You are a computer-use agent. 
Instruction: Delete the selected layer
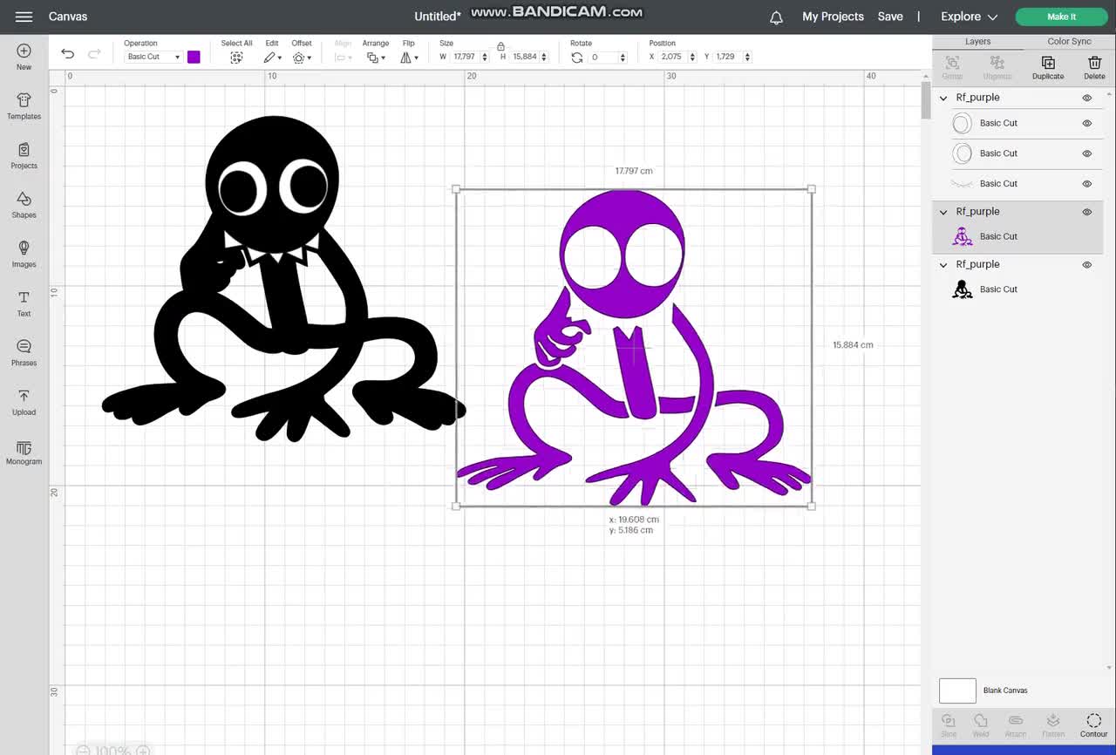point(1094,67)
